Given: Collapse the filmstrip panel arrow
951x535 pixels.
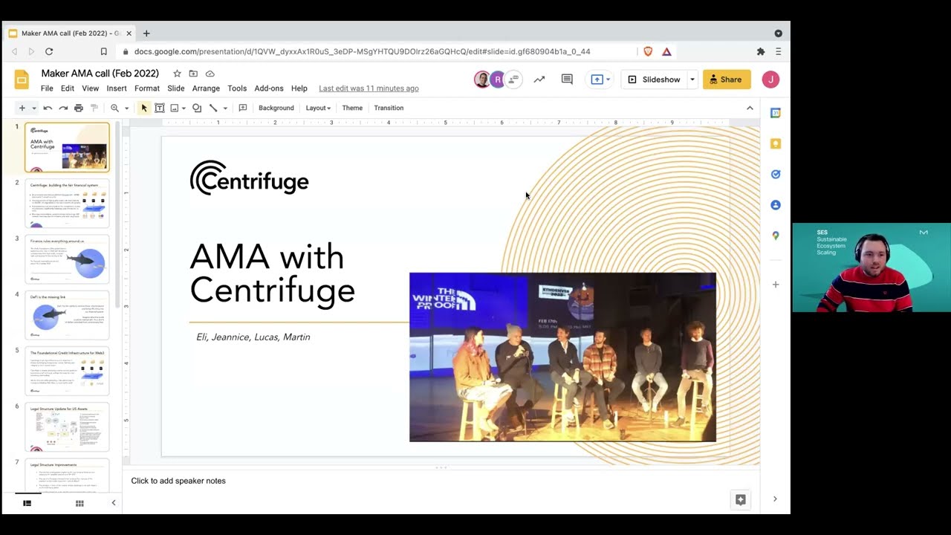Looking at the screenshot, I should (x=114, y=503).
